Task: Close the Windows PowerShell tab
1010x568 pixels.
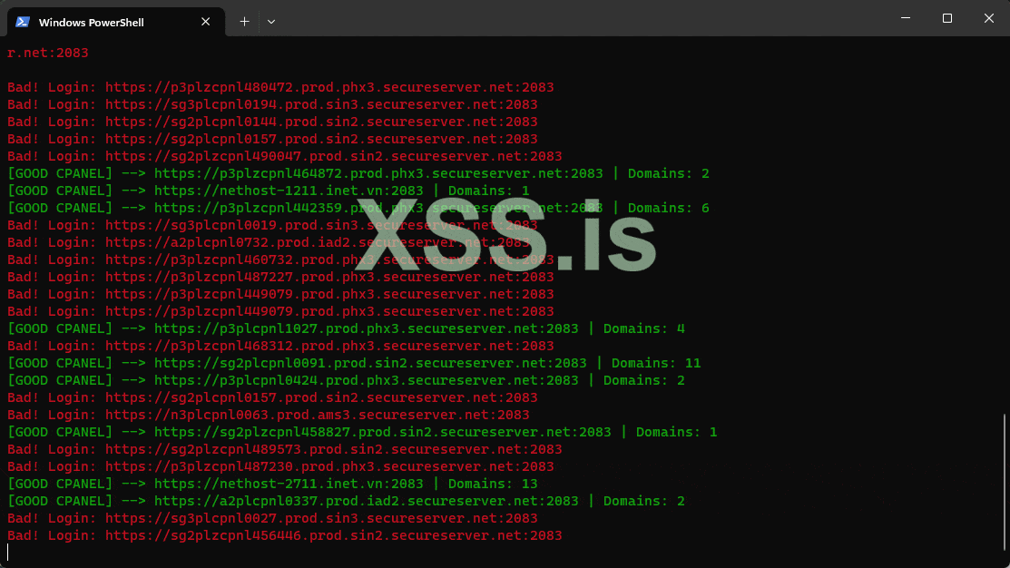Action: (205, 22)
